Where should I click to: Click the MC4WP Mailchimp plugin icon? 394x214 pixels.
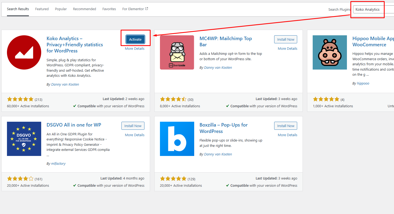(177, 52)
